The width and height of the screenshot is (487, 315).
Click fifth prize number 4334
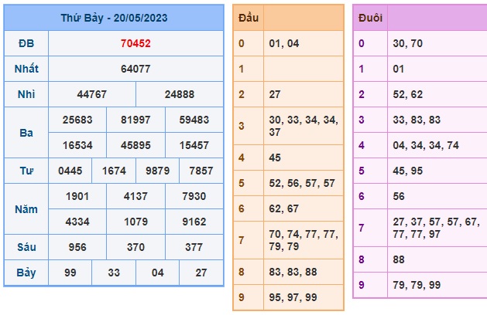pos(77,222)
